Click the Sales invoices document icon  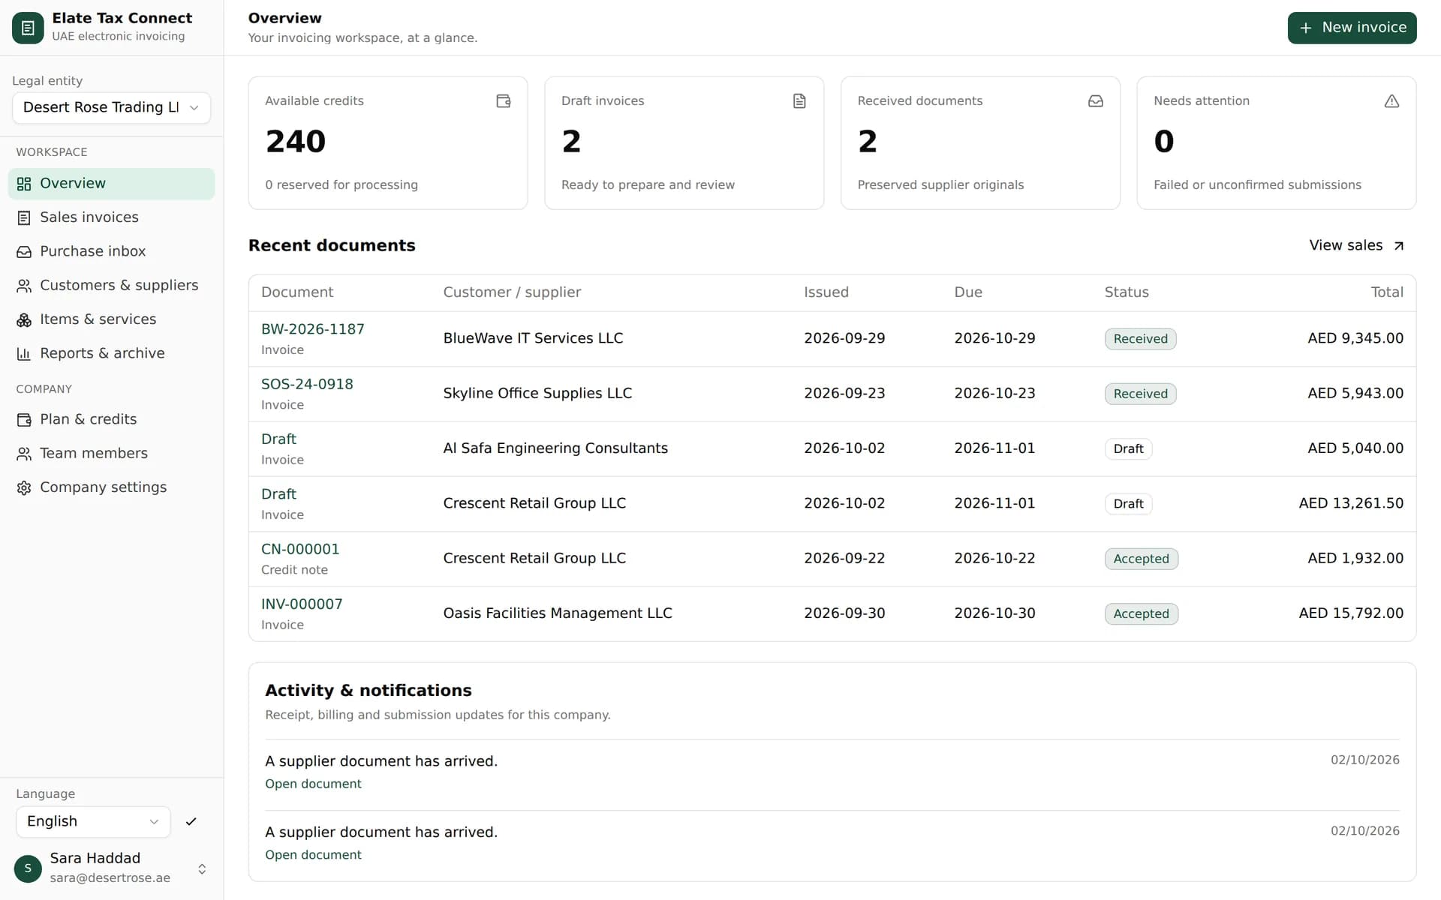point(24,217)
